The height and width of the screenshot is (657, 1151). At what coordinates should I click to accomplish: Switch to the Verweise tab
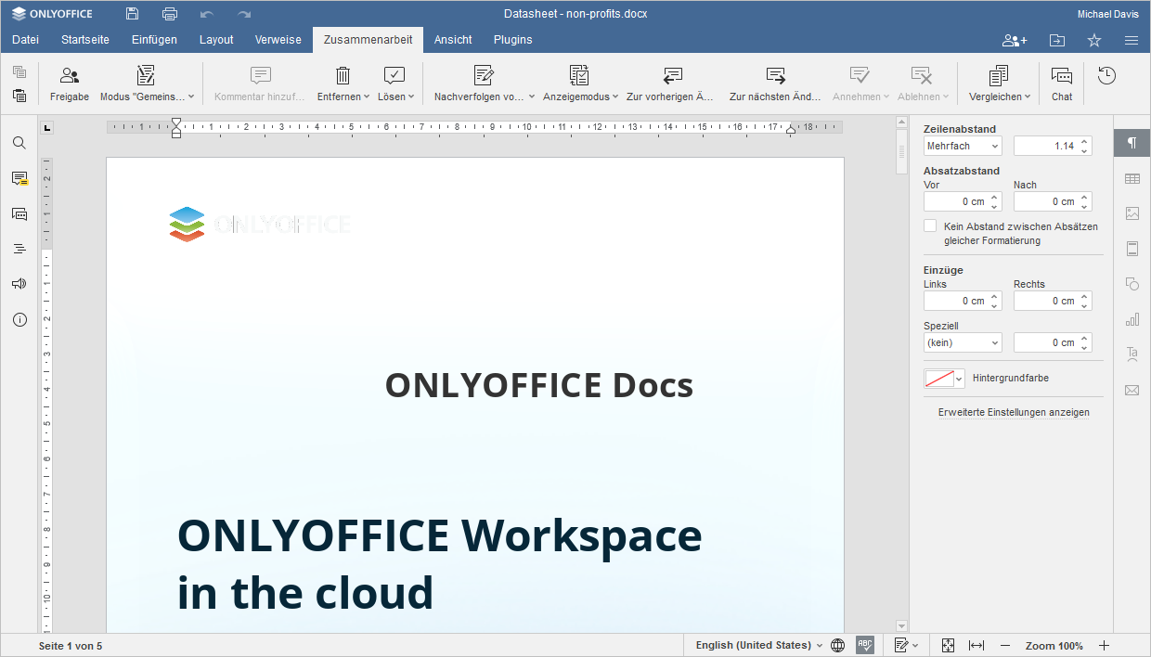[278, 40]
